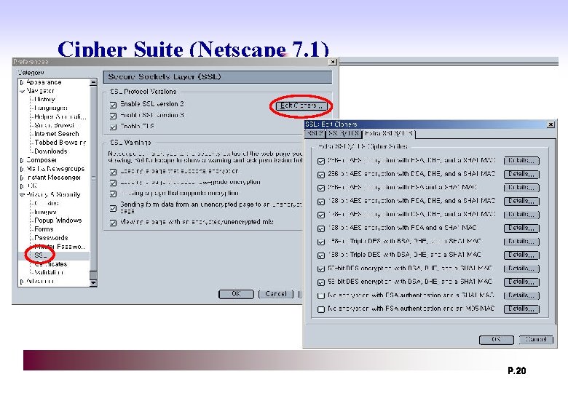Open Details for No encryption MD5 MAC
Screen dimensions: 568x393
521,309
